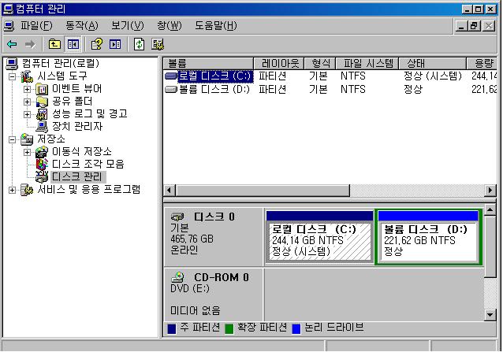The height and width of the screenshot is (352, 503).
Task: Click the 볼륨 디스크 (D:) drive icon in list
Action: (170, 89)
